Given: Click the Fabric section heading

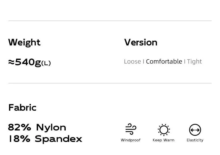Looking at the screenshot, I should click(23, 108).
